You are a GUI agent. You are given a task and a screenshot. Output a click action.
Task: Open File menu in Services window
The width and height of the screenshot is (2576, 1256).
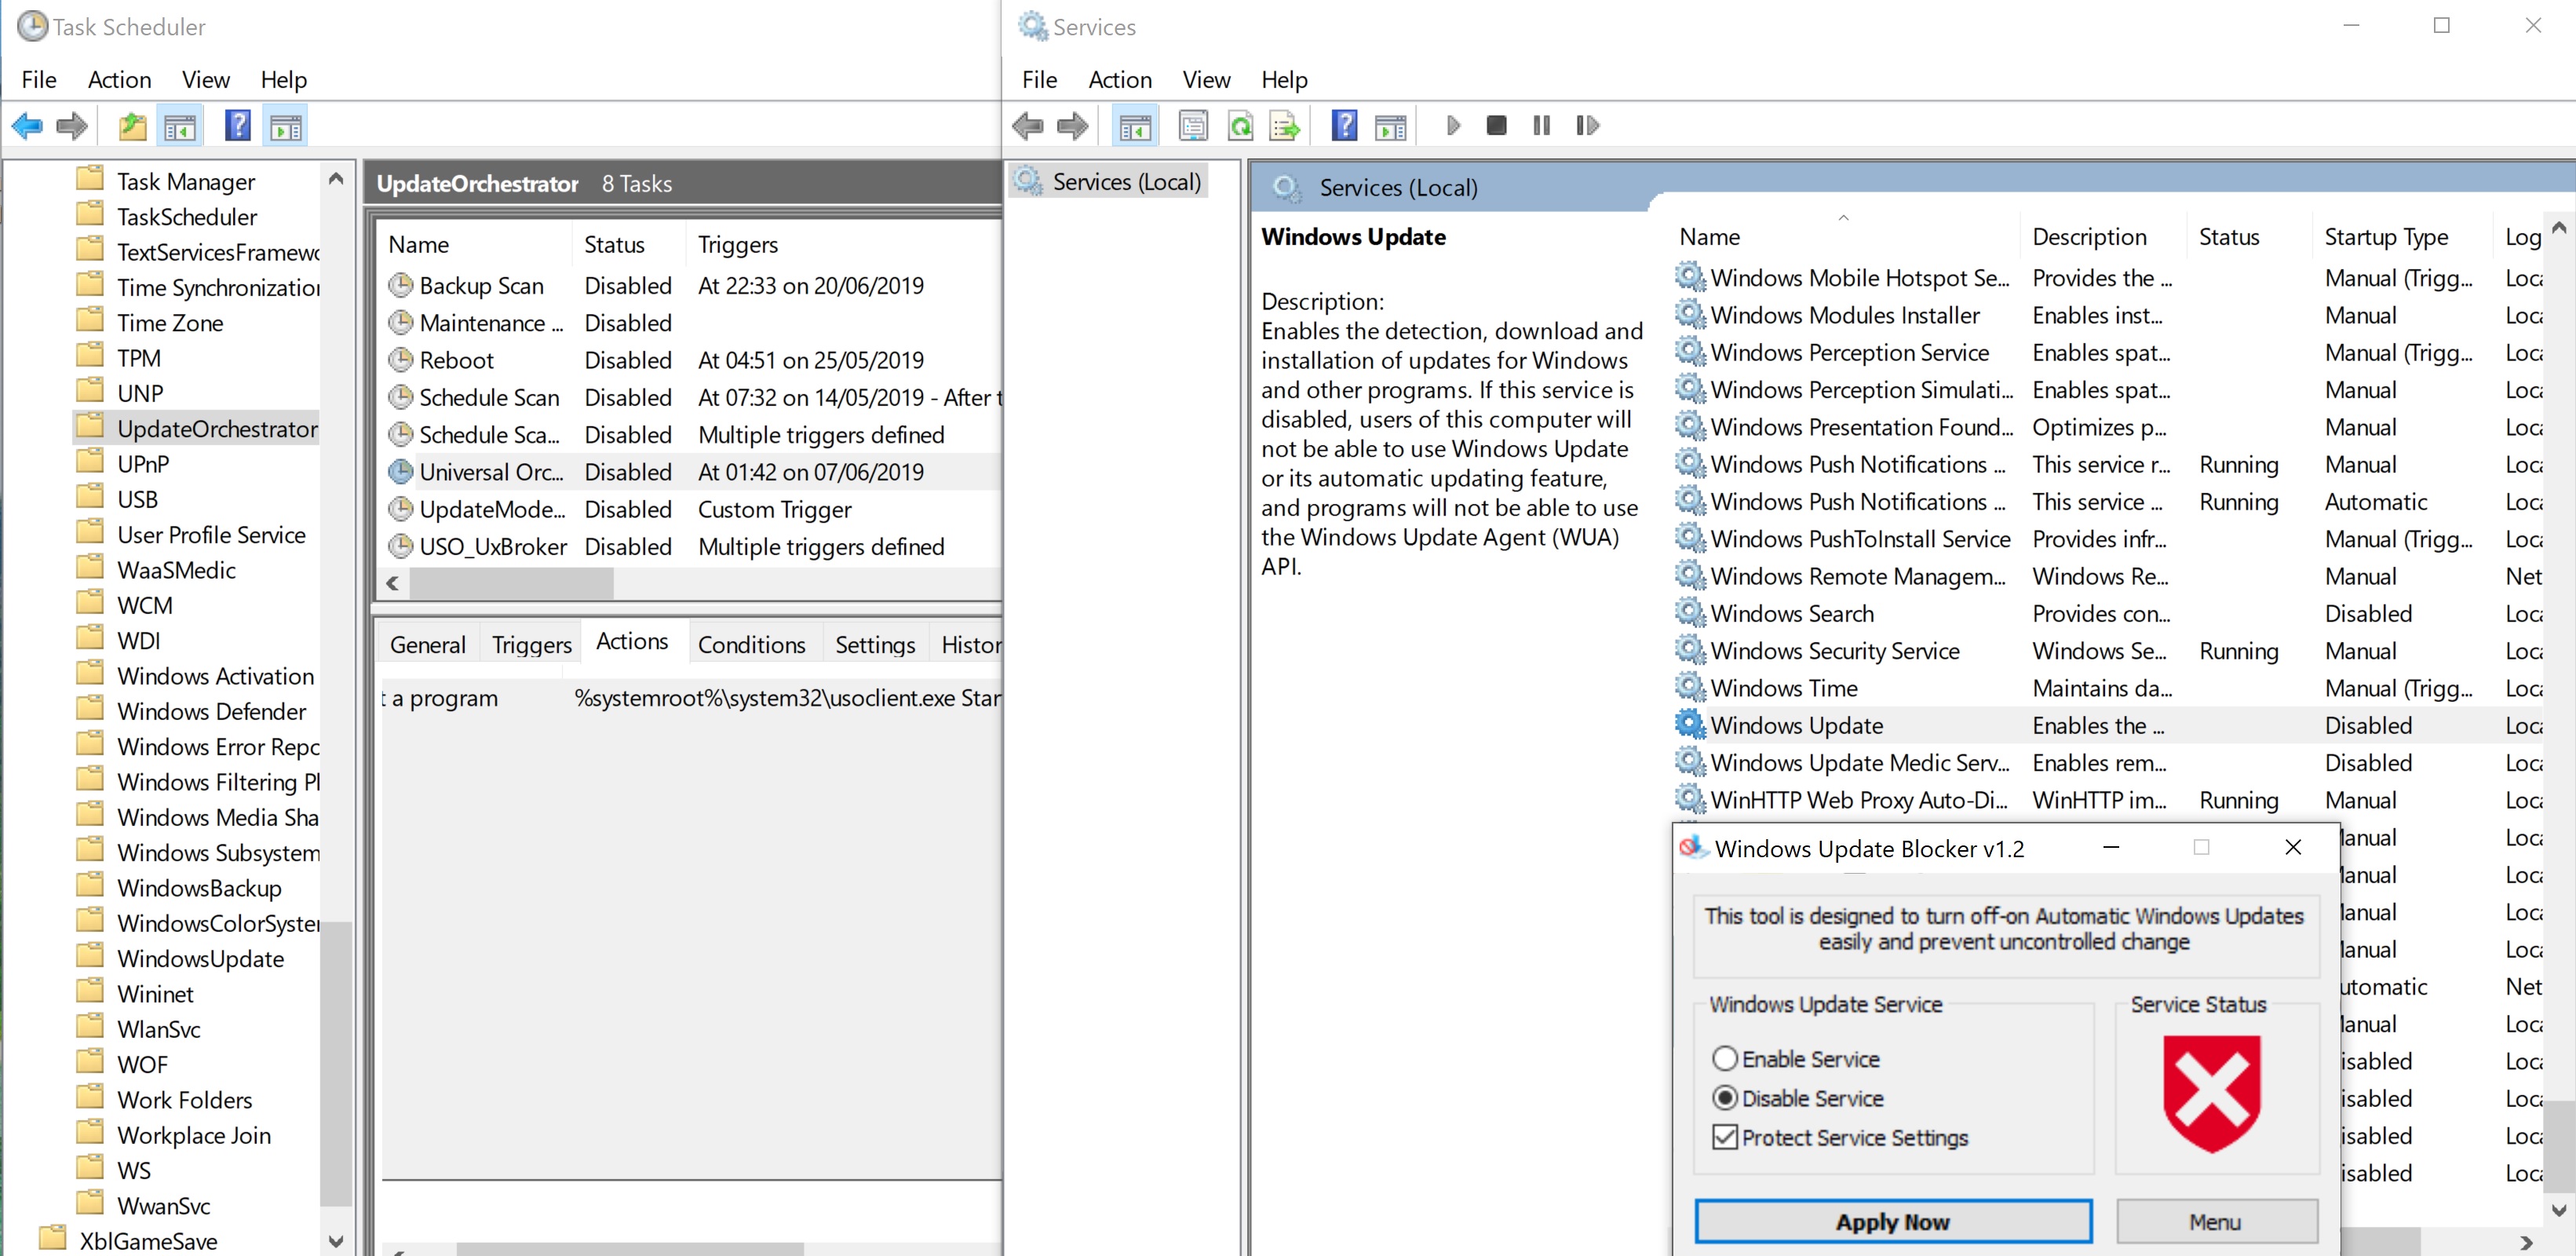1039,79
